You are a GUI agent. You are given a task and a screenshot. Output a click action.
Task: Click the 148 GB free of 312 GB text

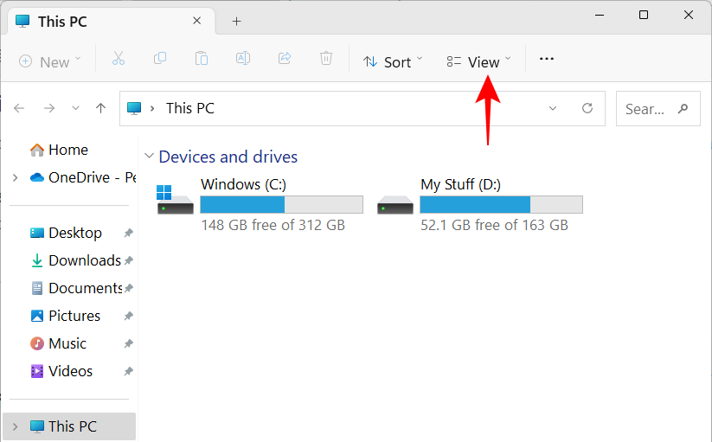click(x=273, y=225)
